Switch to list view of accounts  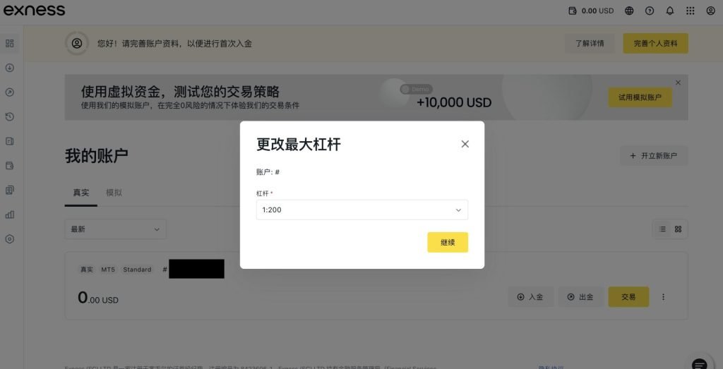(662, 229)
